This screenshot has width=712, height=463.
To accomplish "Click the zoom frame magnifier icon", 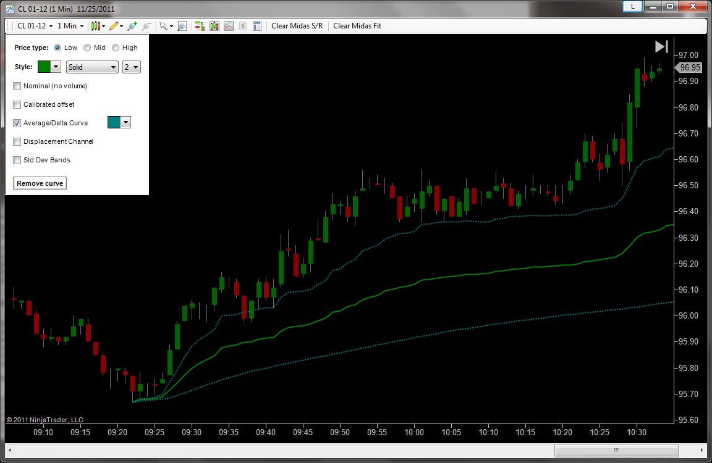I will click(x=182, y=26).
